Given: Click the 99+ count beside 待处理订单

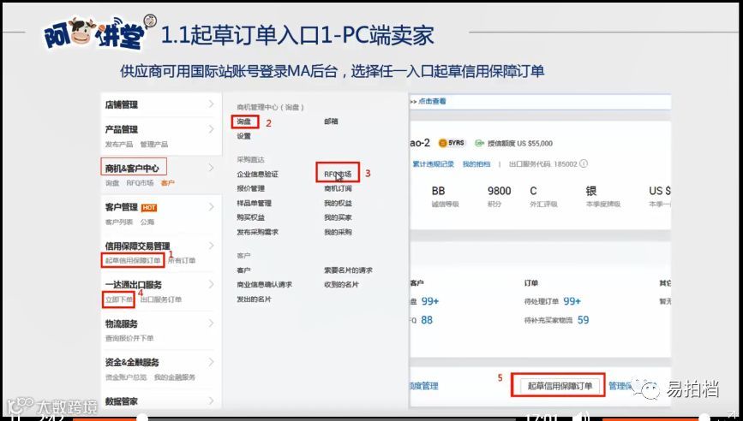Looking at the screenshot, I should point(572,301).
